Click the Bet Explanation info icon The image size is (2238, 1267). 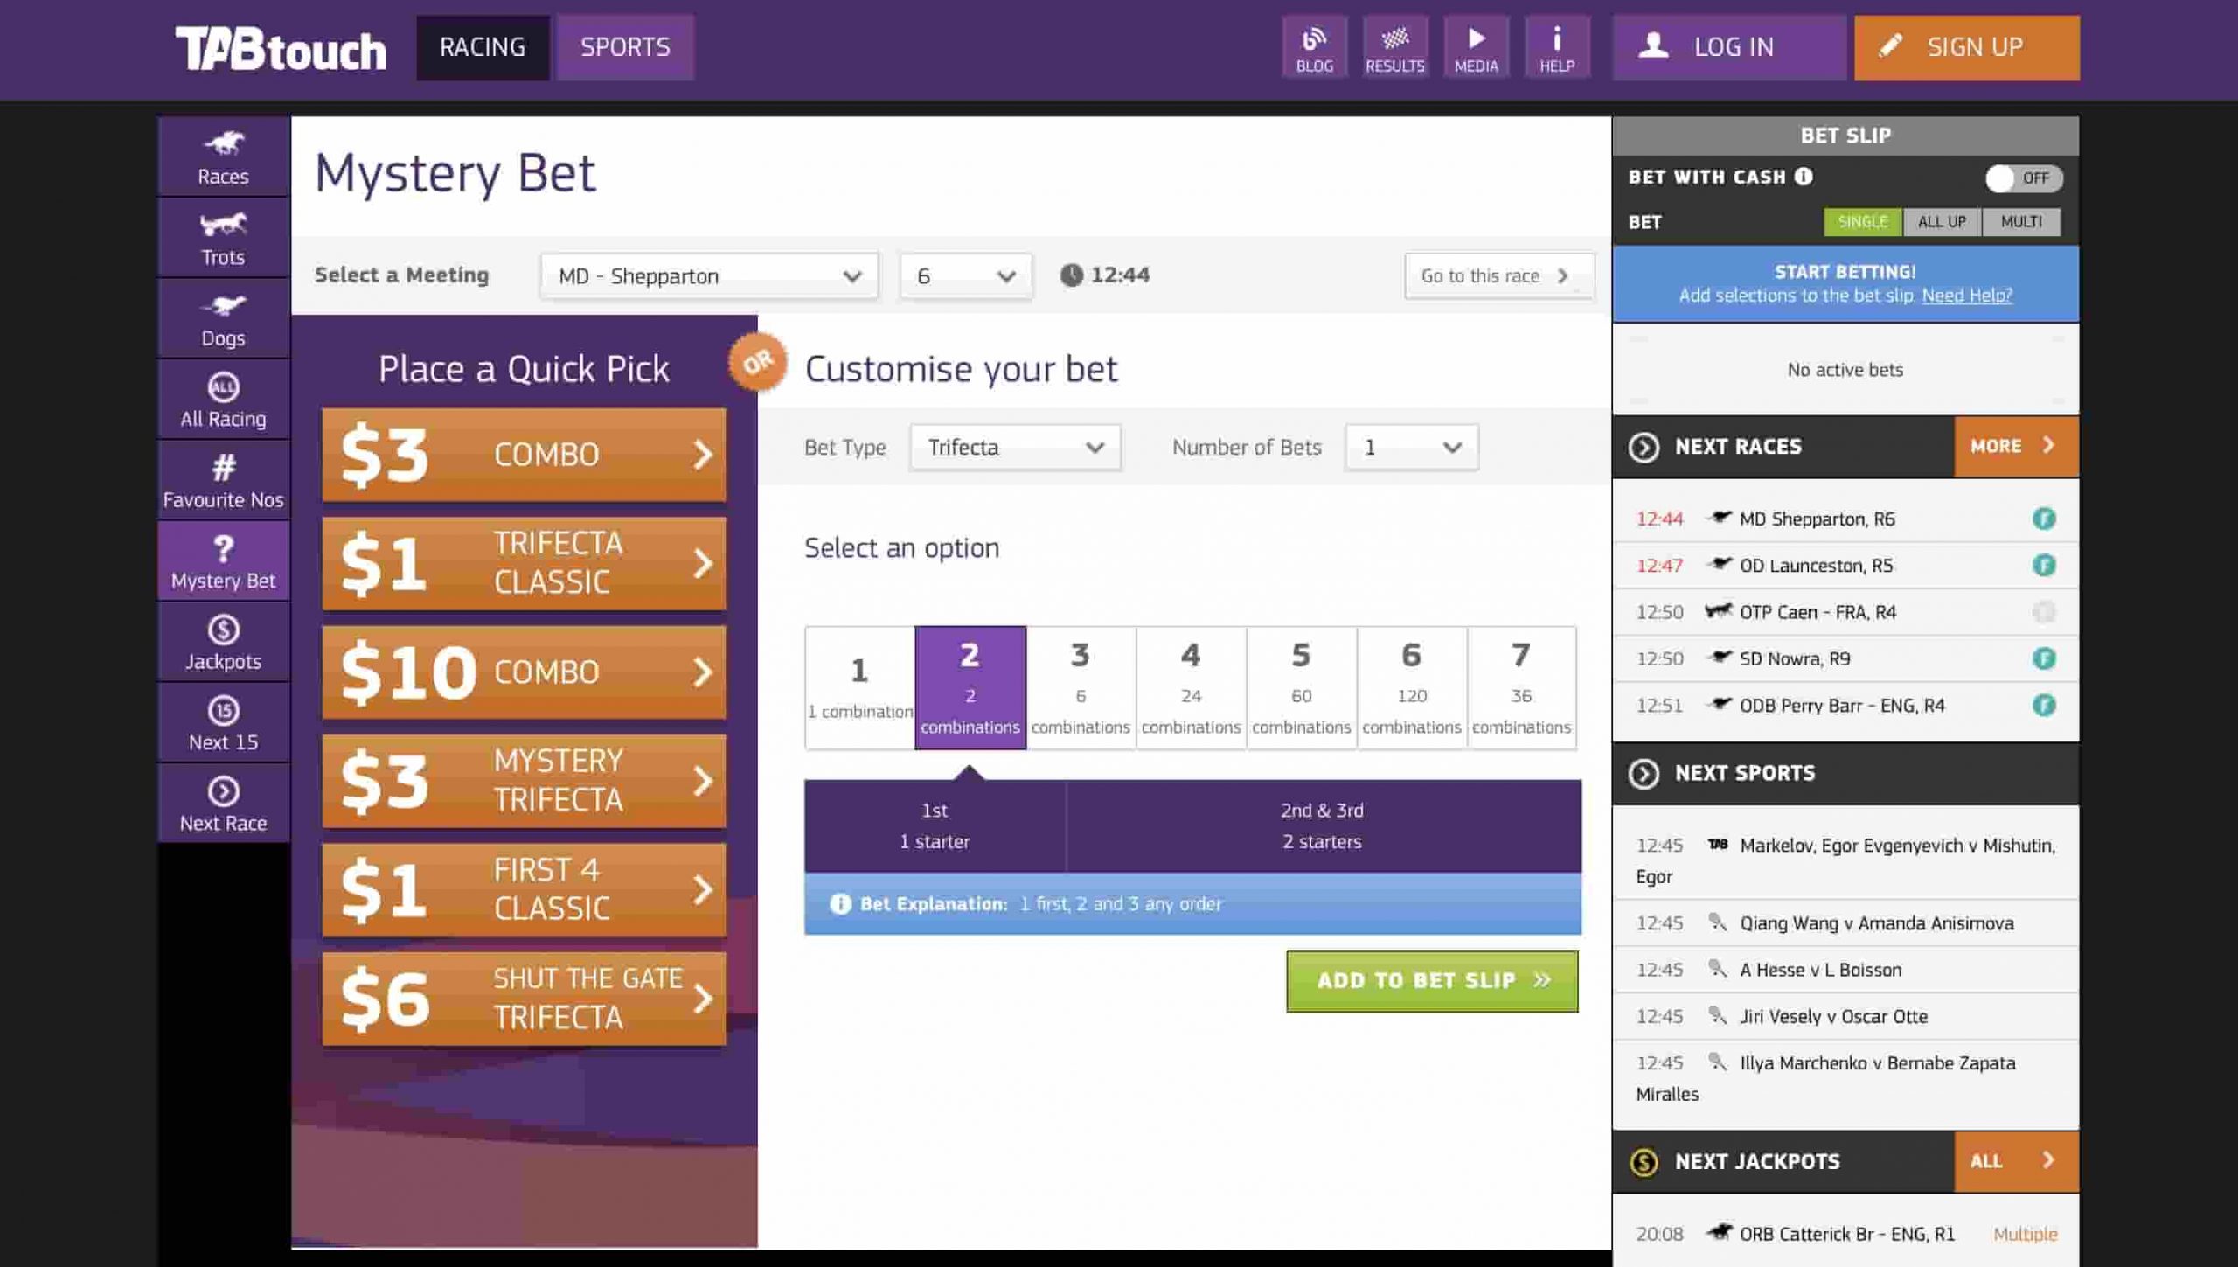coord(839,903)
